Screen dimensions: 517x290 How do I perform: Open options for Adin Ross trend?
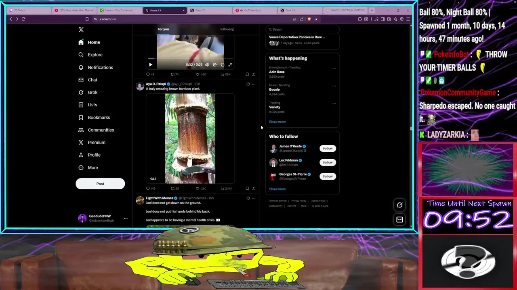tap(334, 68)
